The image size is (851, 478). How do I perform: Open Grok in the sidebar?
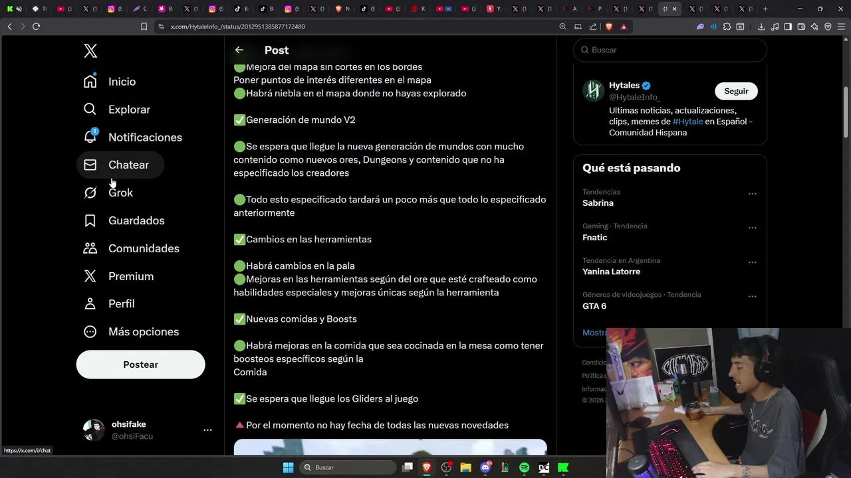pyautogui.click(x=109, y=193)
